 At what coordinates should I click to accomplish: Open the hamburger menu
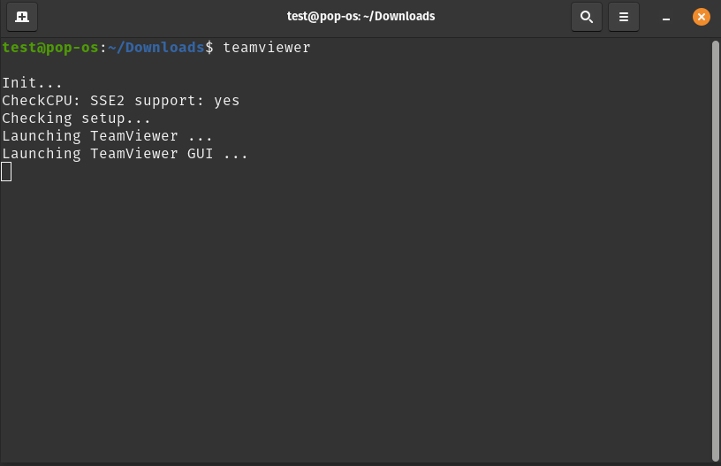pos(624,17)
